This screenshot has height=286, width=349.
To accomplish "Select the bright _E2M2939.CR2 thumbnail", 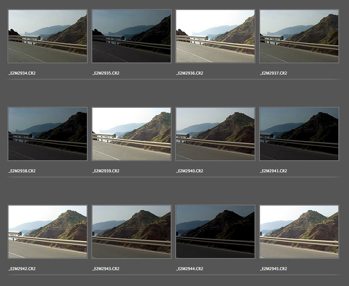I will (131, 134).
